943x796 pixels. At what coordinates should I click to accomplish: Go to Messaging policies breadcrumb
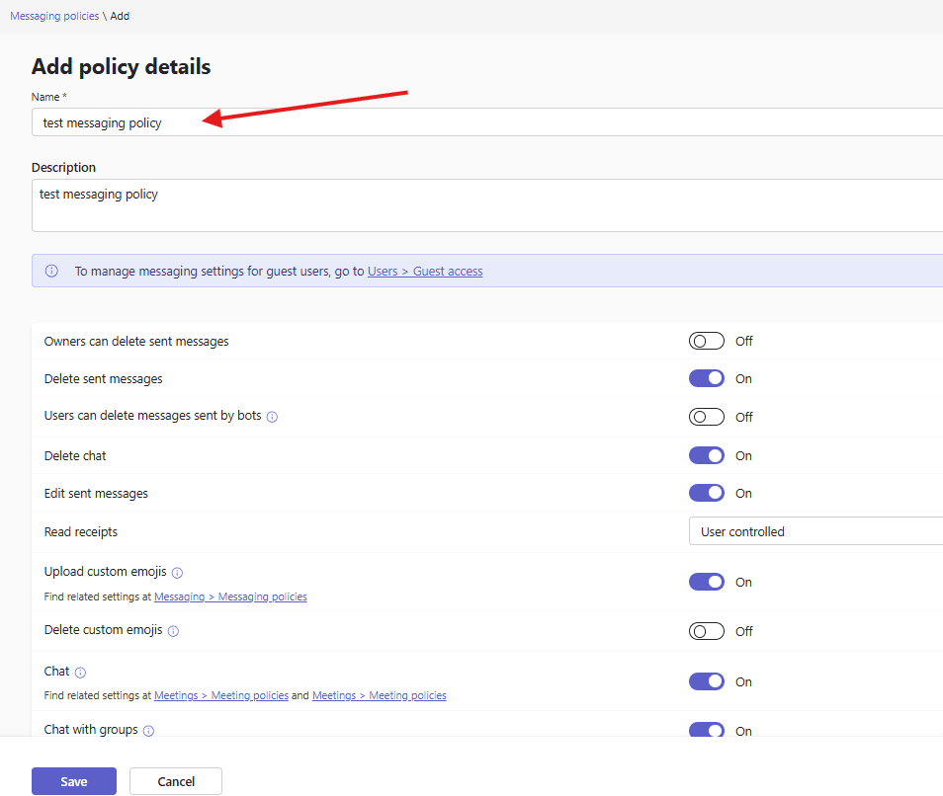[54, 16]
